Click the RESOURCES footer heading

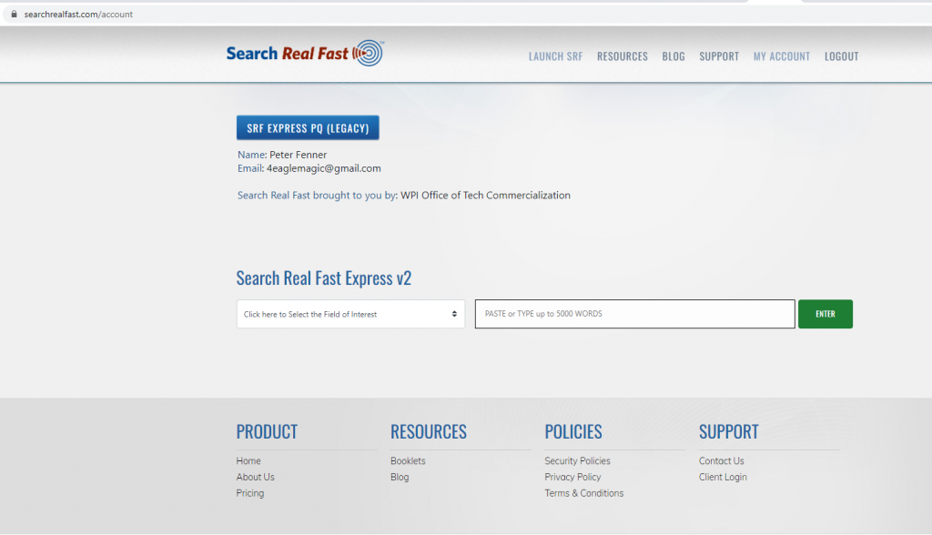pyautogui.click(x=429, y=431)
